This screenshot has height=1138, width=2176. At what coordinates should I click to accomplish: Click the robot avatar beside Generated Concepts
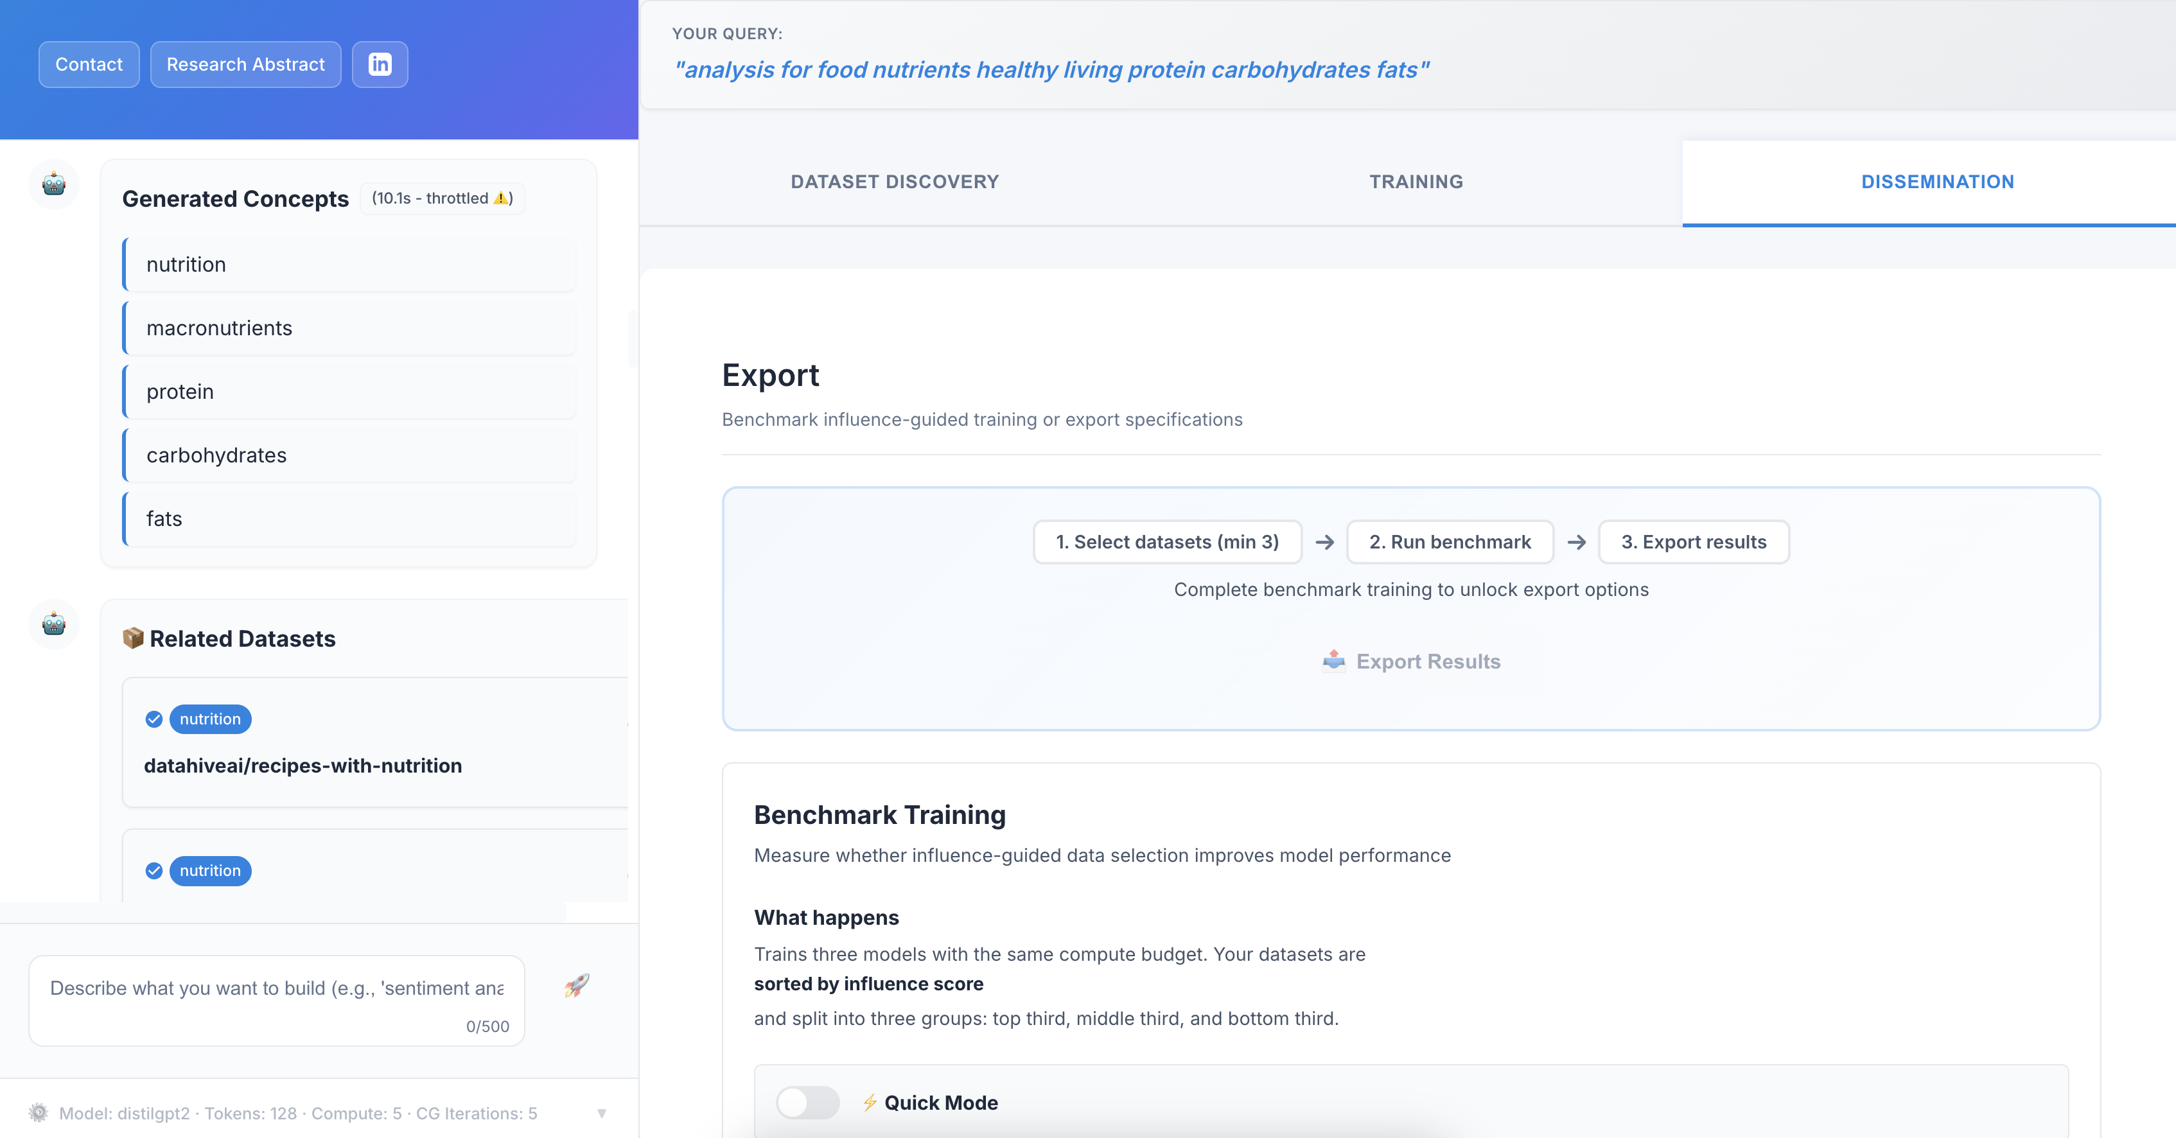click(54, 184)
